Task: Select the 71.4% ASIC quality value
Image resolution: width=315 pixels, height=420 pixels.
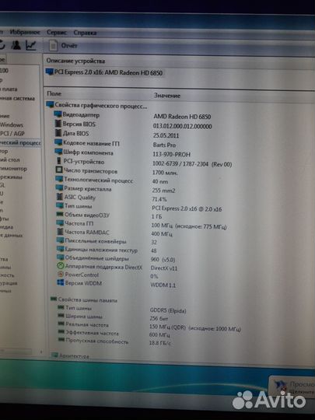Action: point(159,199)
